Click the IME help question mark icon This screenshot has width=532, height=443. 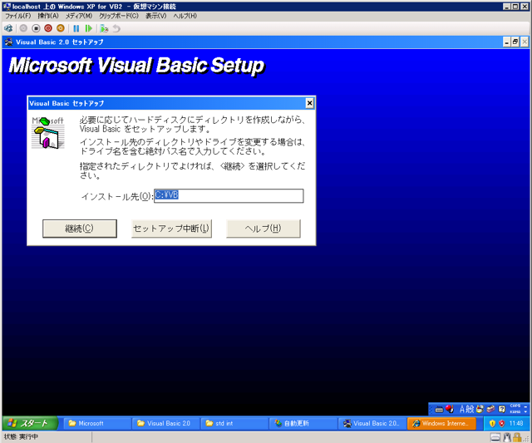coord(502,409)
